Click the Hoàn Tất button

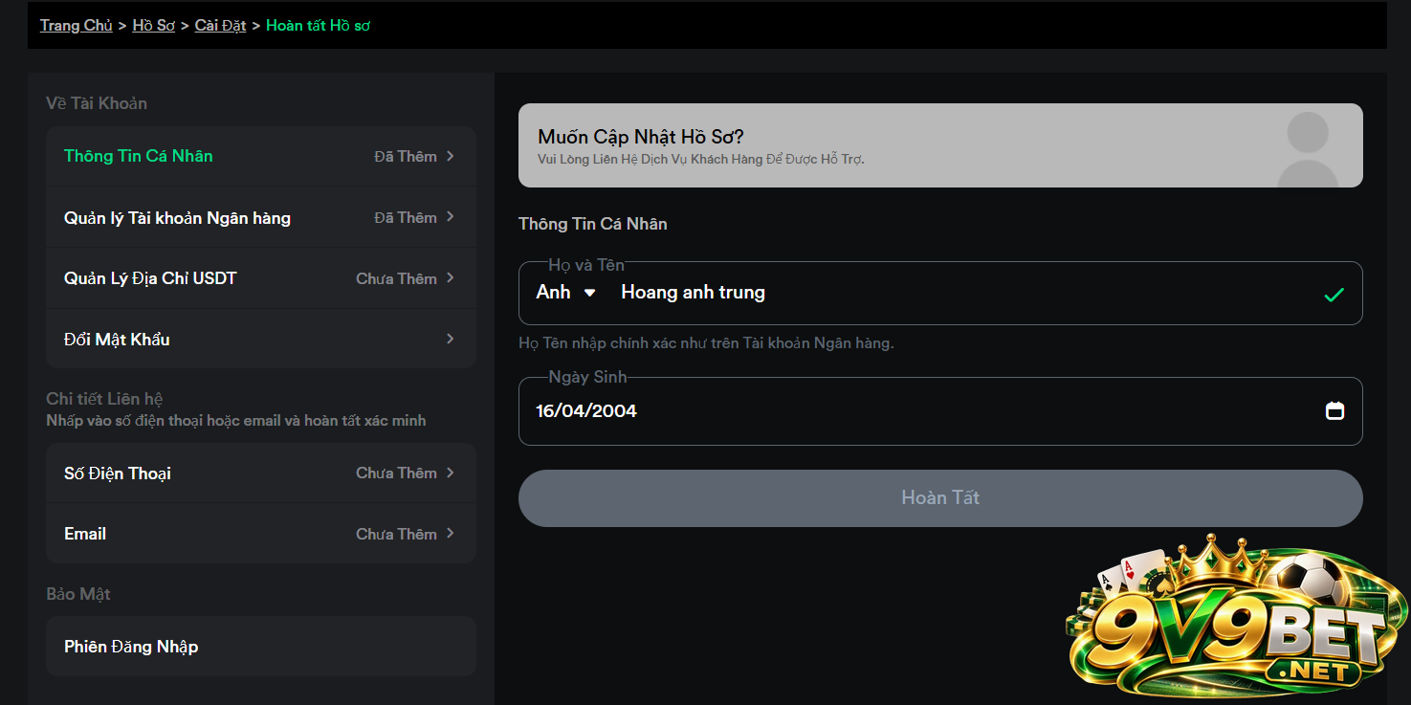click(940, 497)
